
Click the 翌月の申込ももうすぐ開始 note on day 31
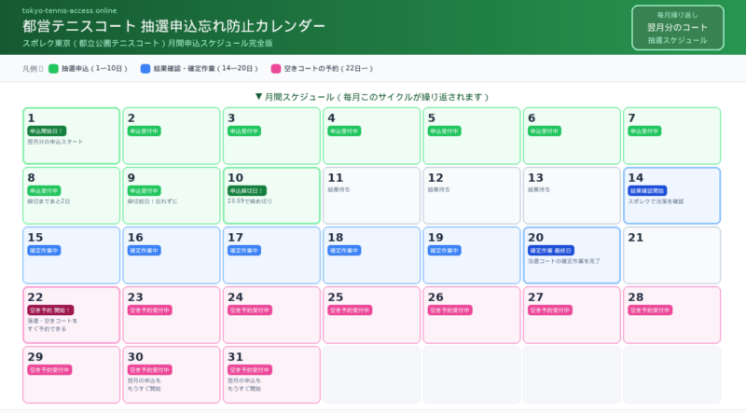[244, 384]
